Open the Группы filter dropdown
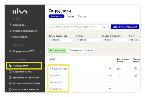Screen dimensions: 145x97 click(88, 40)
